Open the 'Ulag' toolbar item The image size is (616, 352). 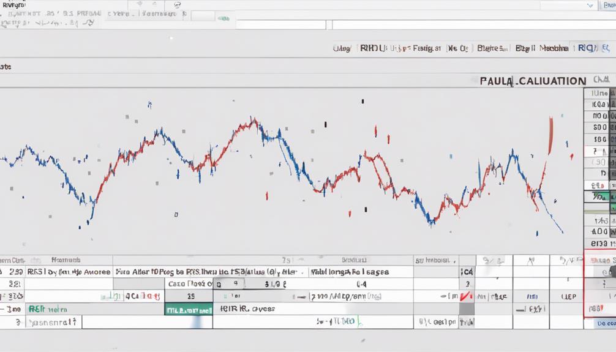click(342, 49)
